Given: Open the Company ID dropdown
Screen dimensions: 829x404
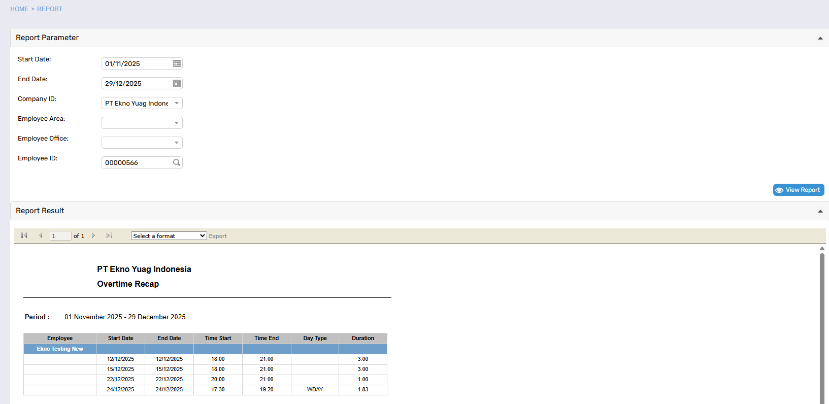Looking at the screenshot, I should [176, 103].
